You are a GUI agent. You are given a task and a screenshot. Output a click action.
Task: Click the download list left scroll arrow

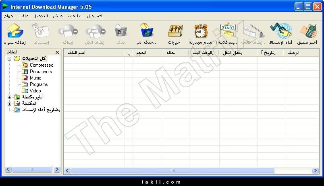(x=67, y=171)
